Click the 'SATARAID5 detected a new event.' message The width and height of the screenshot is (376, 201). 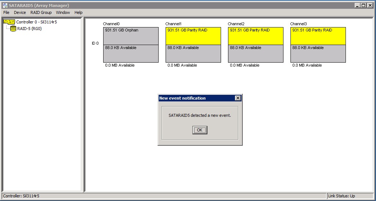[x=200, y=115]
